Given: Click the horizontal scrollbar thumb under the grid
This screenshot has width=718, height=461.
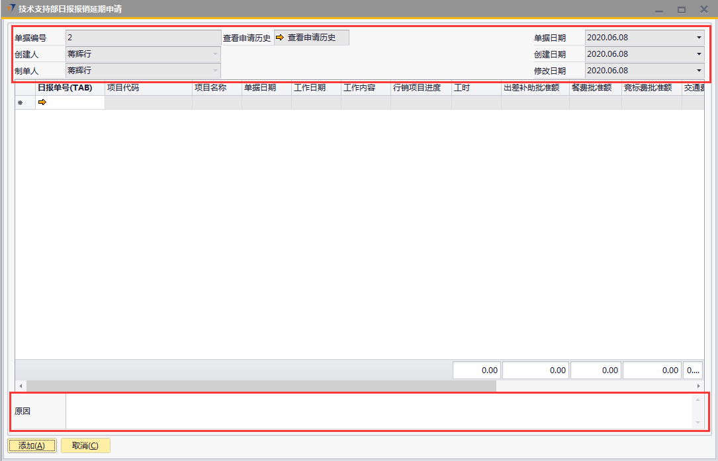Looking at the screenshot, I should click(x=261, y=386).
